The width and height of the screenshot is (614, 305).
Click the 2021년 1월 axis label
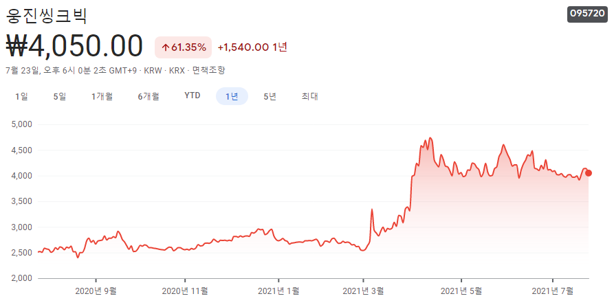click(278, 291)
